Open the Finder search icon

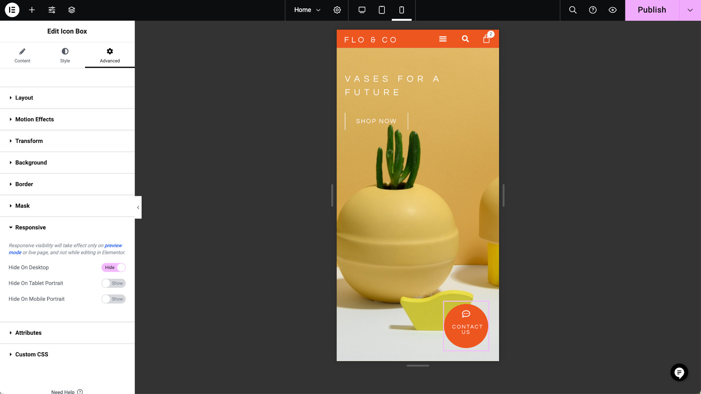573,10
